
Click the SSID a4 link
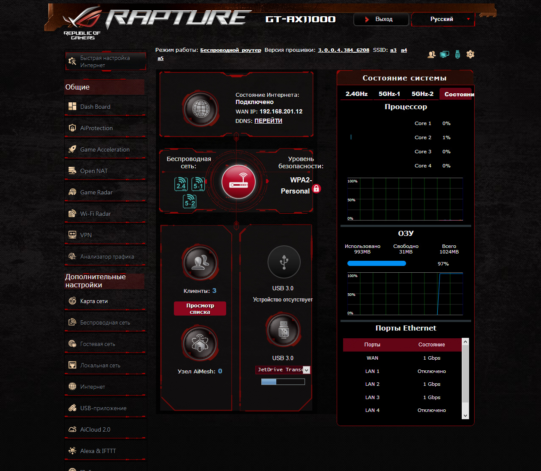pos(404,50)
